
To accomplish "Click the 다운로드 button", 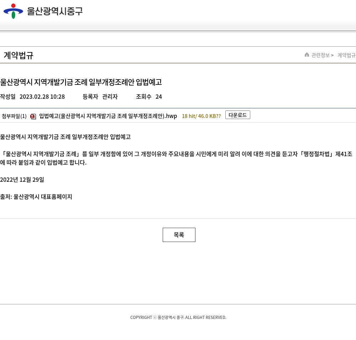I will (238, 115).
